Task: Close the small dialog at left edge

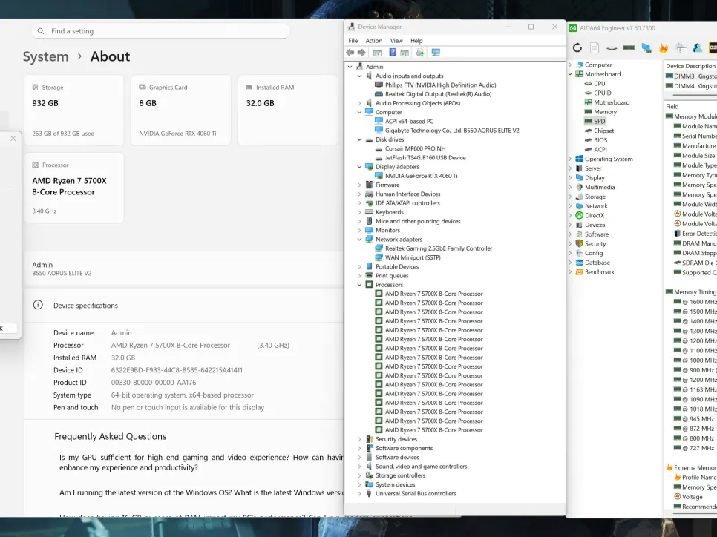Action: pyautogui.click(x=13, y=139)
